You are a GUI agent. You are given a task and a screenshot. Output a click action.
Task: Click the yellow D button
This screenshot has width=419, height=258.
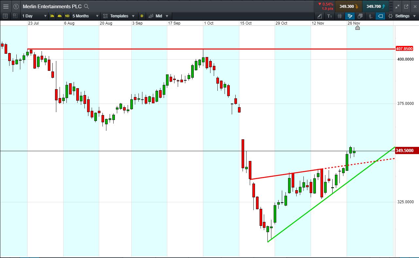[x=142, y=16]
